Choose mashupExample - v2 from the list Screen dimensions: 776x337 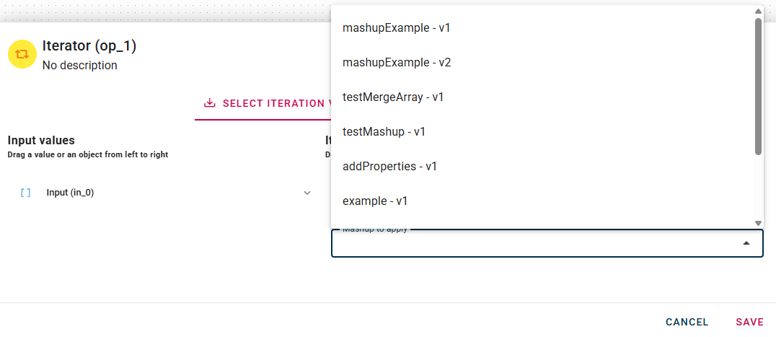(x=397, y=63)
